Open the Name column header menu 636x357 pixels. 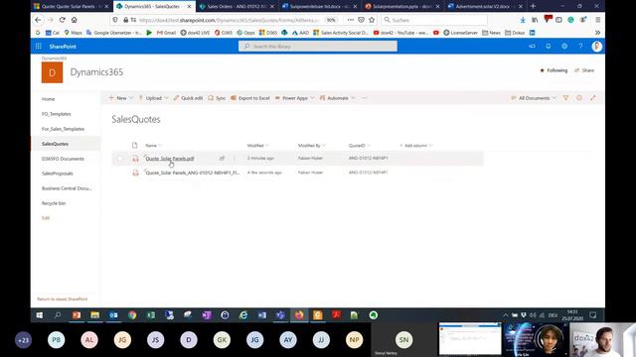153,146
